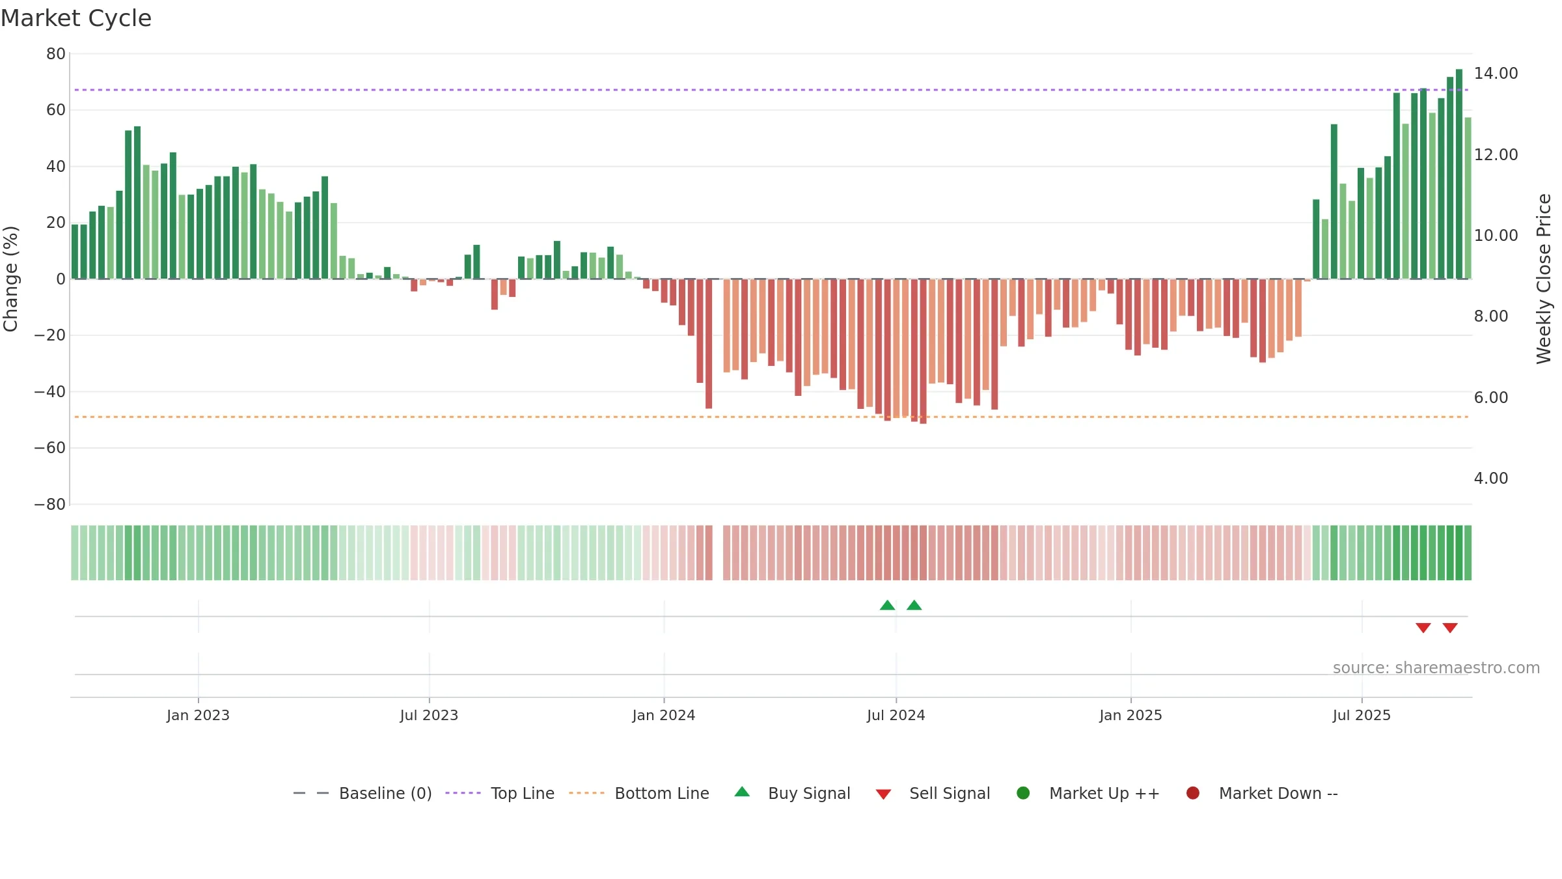Click the 12.00 tick on the price axis
Viewport: 1562px width, 879px height.
1496,155
